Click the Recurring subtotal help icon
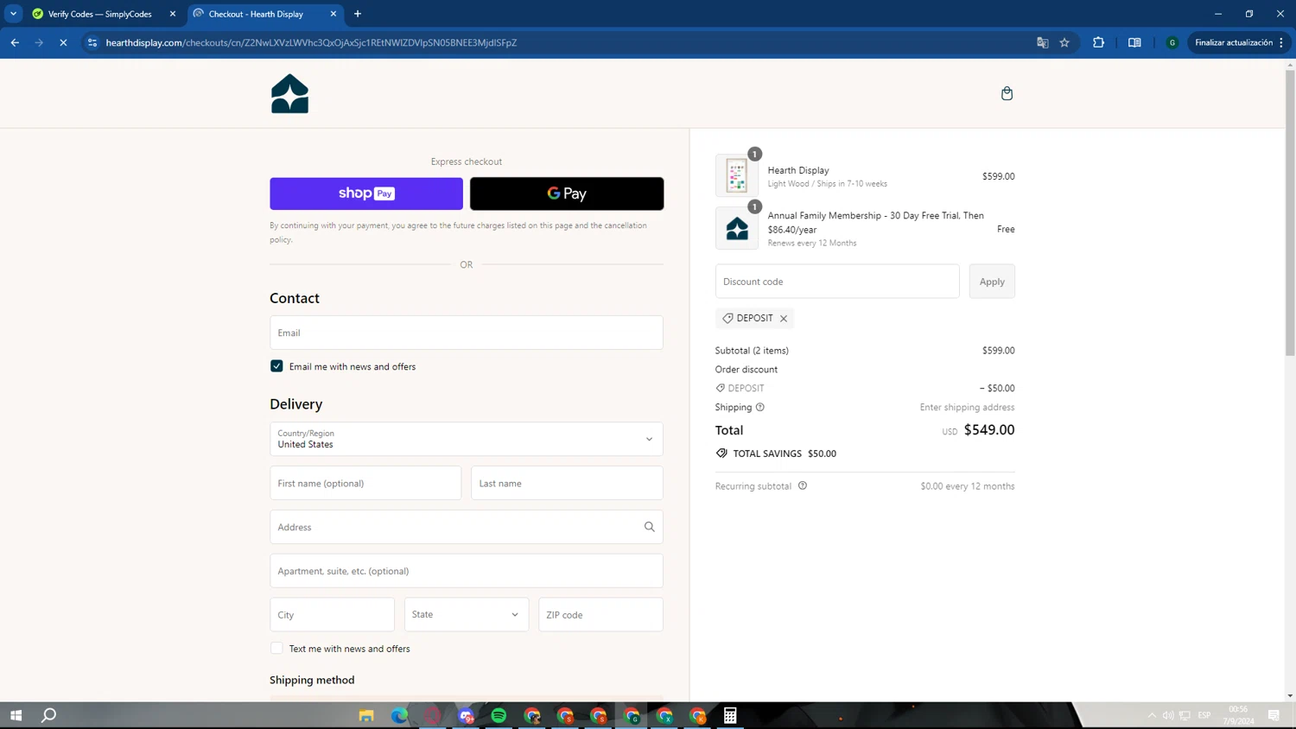 tap(803, 485)
